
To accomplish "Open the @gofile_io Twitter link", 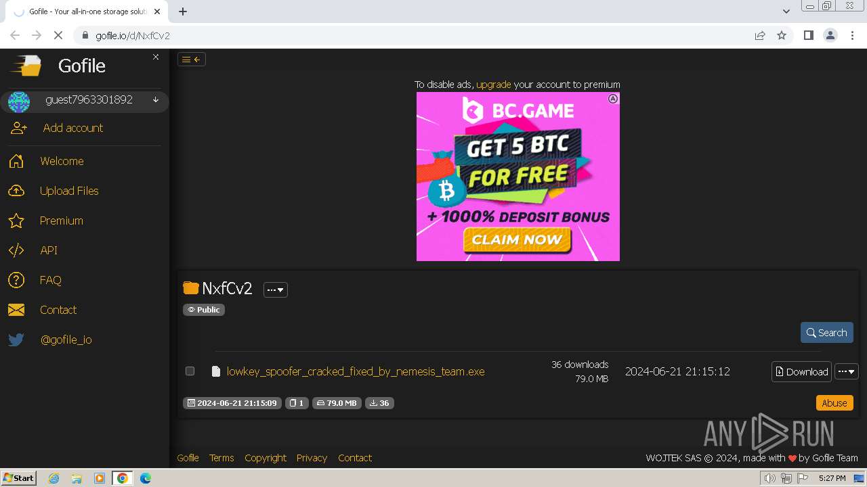I will coord(66,340).
